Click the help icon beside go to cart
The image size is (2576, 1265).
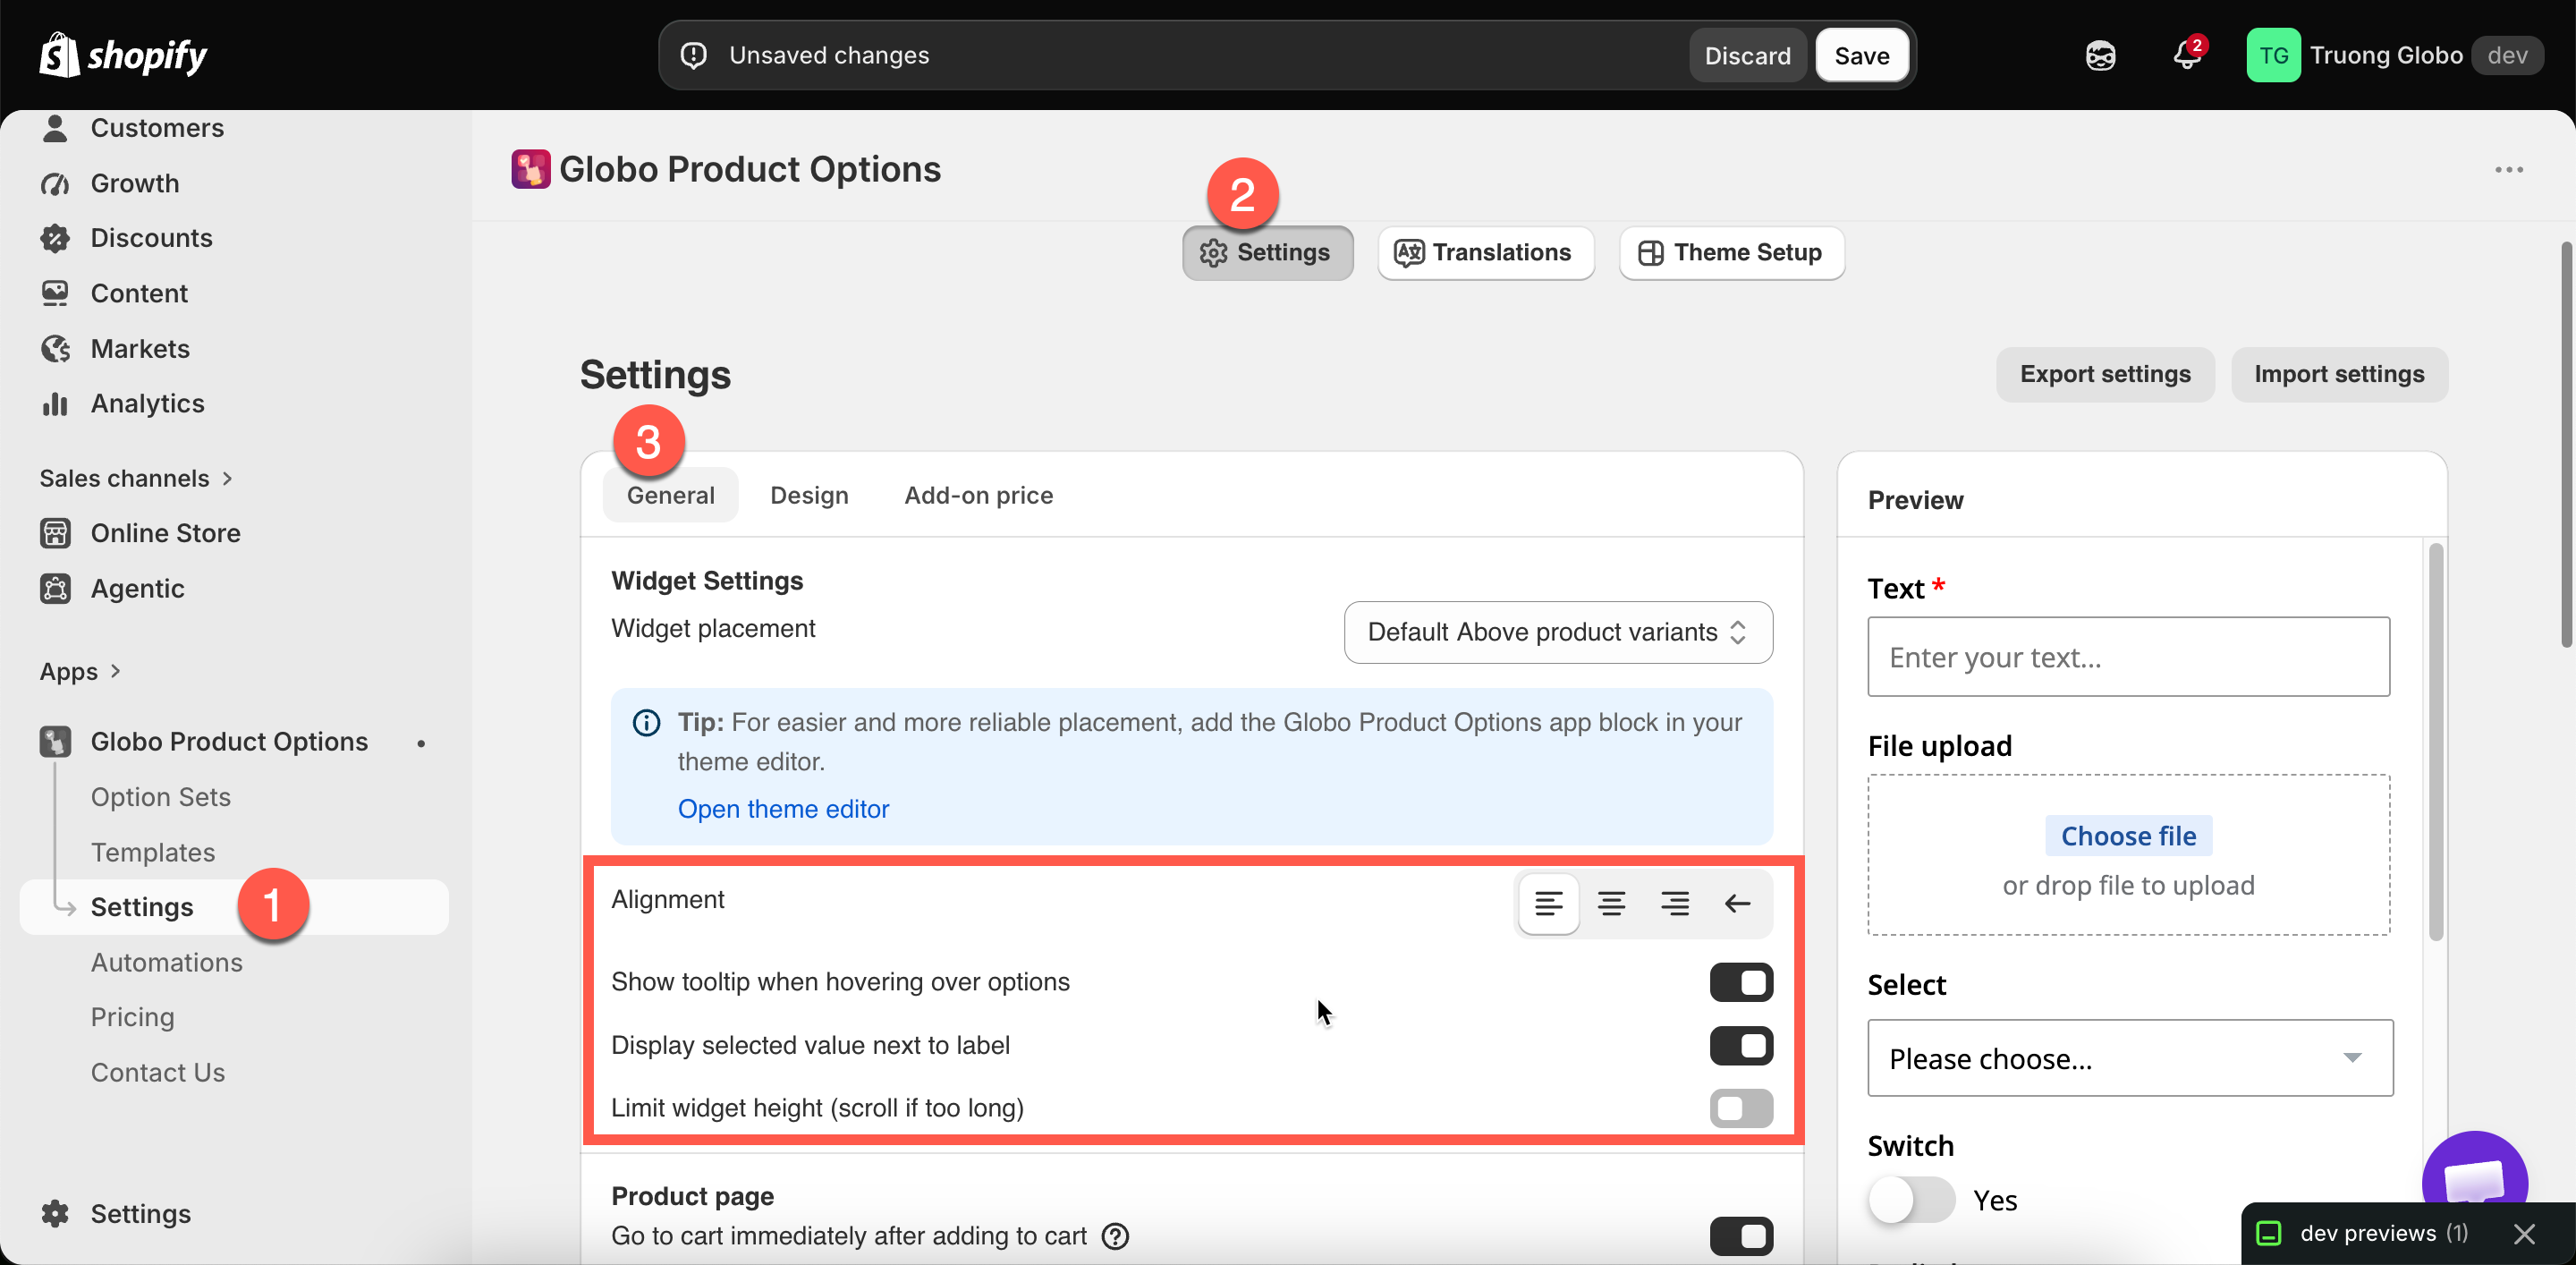[1115, 1237]
